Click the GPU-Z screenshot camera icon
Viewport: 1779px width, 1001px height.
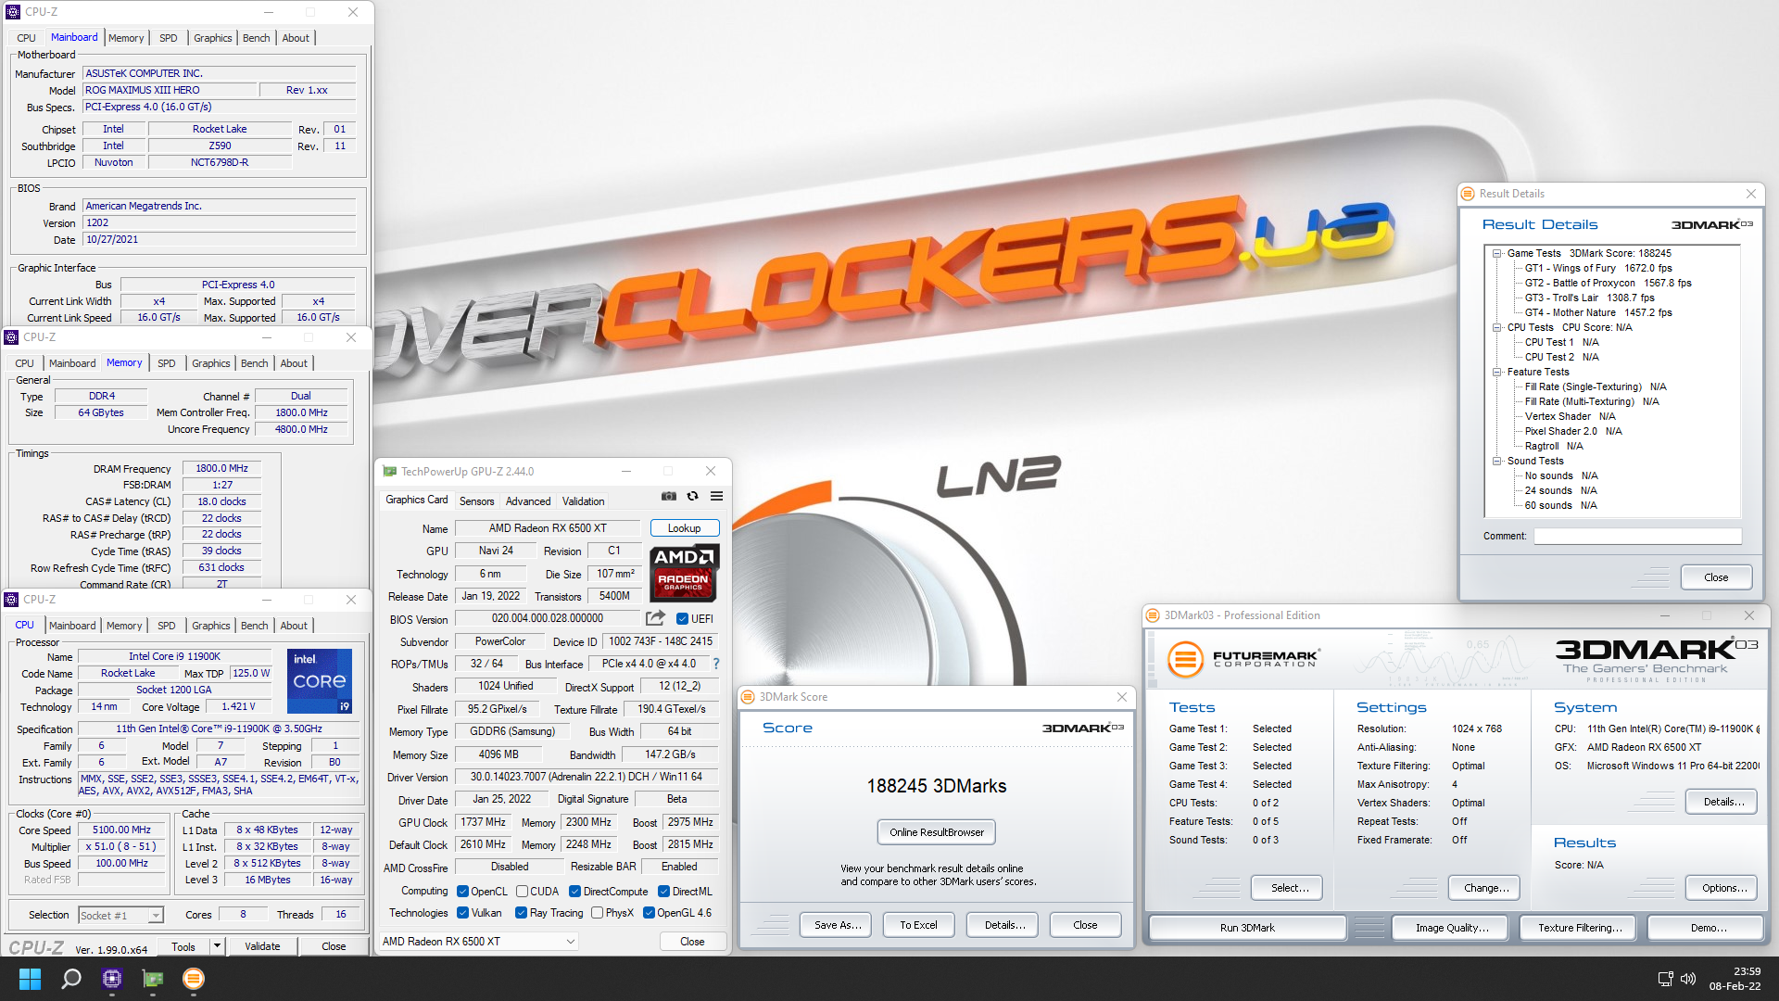tap(669, 497)
